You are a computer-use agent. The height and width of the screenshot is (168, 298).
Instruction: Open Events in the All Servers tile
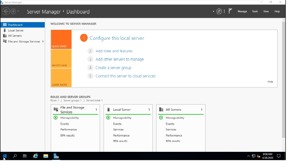[x=170, y=124]
